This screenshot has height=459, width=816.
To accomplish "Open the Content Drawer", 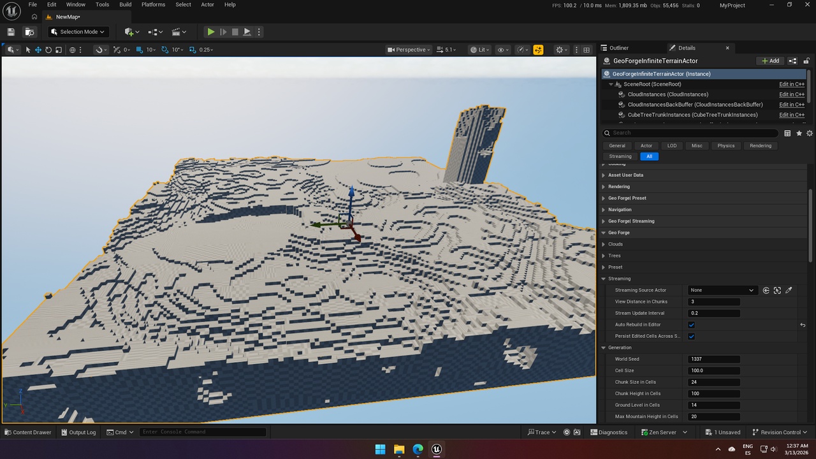I will click(x=28, y=432).
